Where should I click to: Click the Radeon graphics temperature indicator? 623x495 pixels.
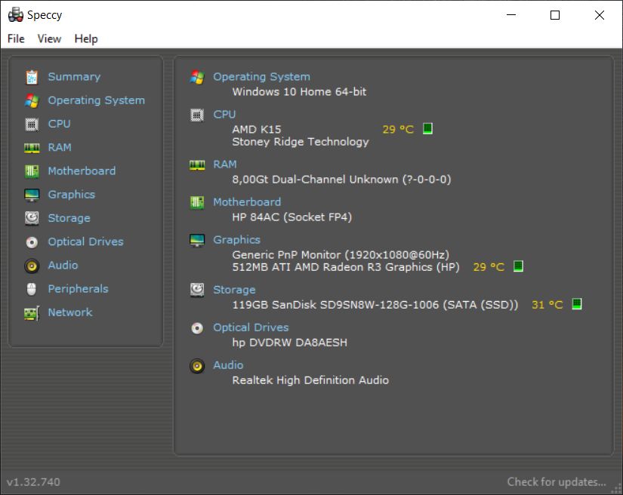click(x=518, y=266)
